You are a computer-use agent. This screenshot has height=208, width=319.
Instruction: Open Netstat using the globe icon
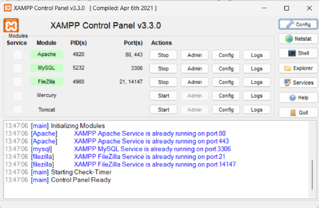298,39
